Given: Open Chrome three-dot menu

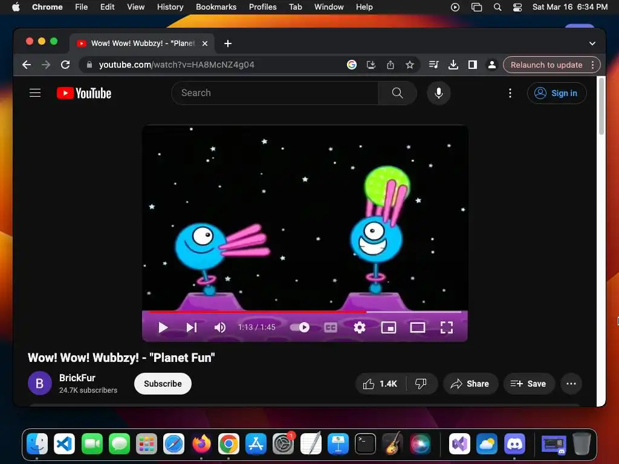Looking at the screenshot, I should (x=592, y=65).
